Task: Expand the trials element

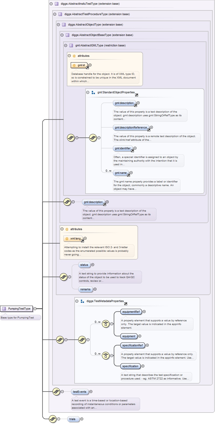Action: 82,419
